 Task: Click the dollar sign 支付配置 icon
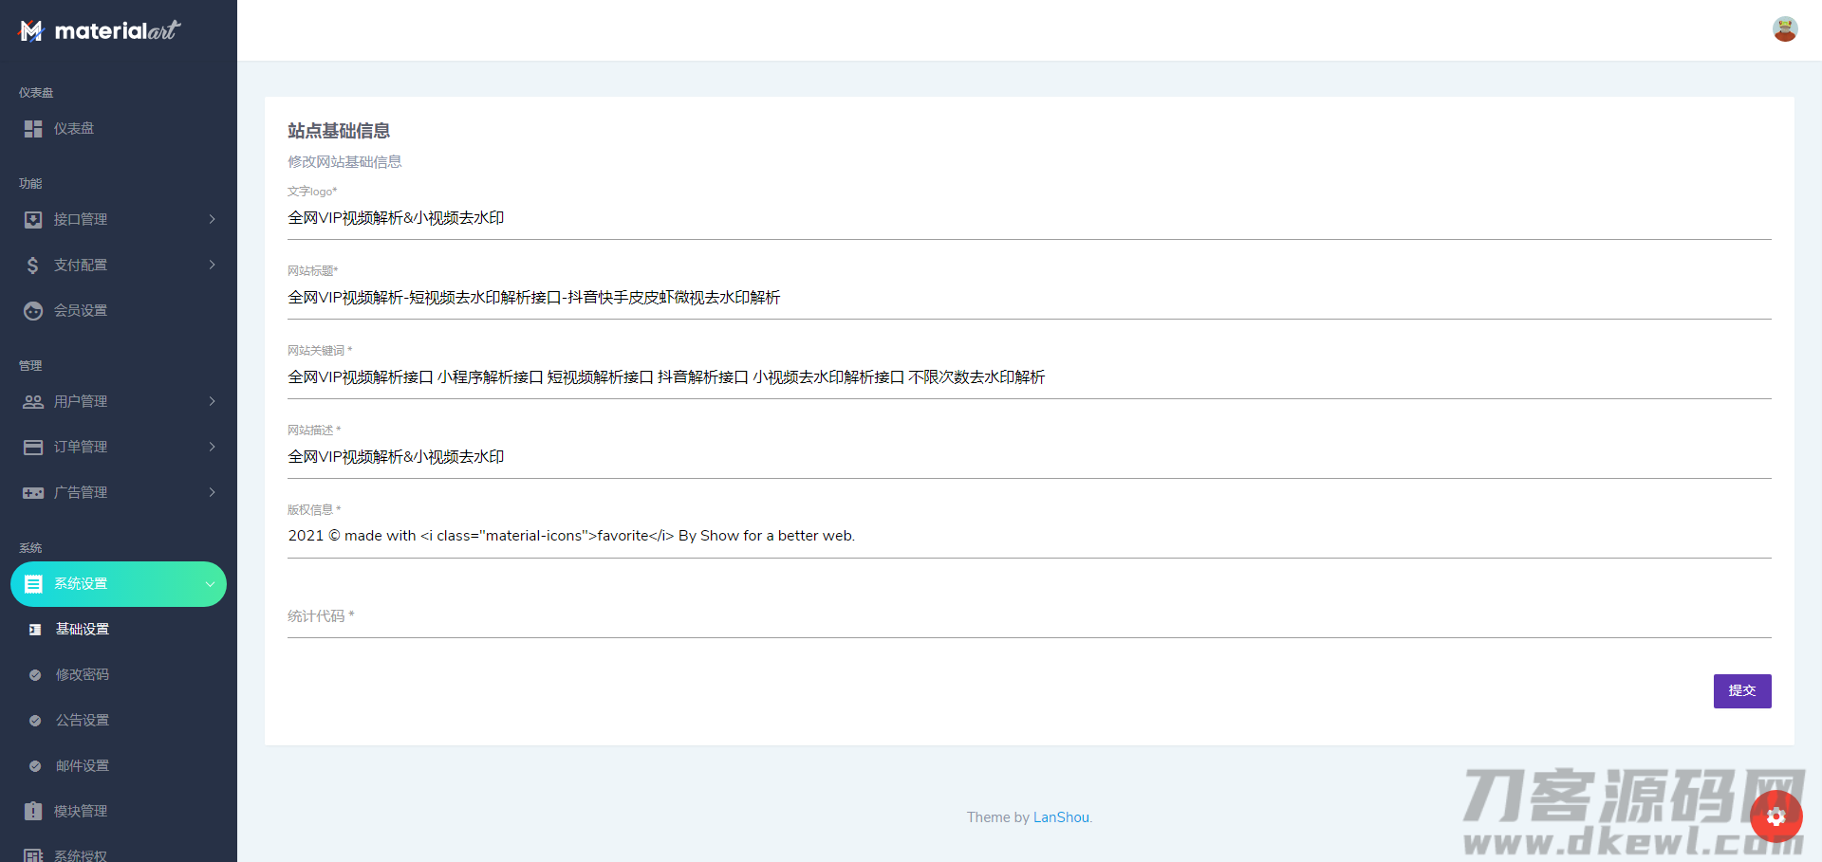click(x=33, y=266)
